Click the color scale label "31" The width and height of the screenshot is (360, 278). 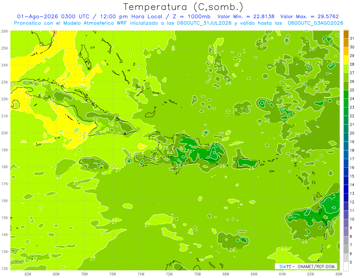(x=352, y=38)
